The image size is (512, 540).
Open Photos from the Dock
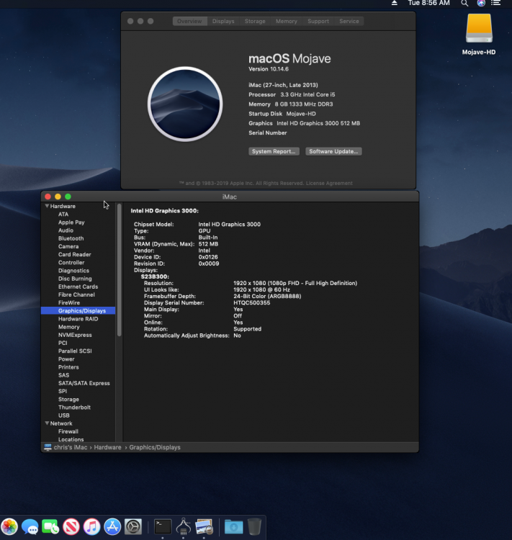[x=9, y=526]
